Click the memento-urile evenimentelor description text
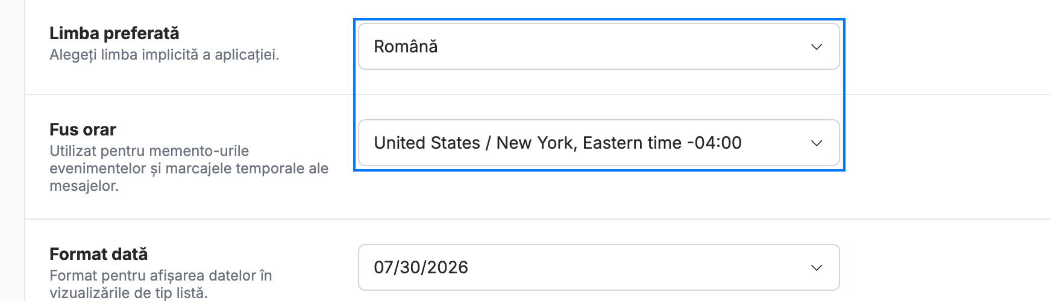 pyautogui.click(x=189, y=168)
